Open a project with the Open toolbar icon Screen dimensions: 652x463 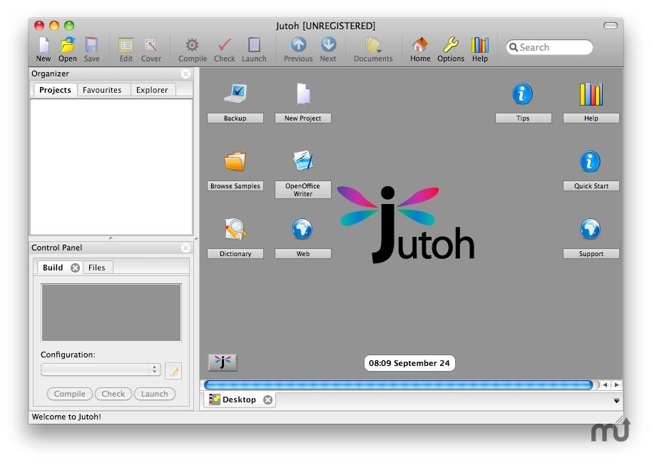click(68, 45)
